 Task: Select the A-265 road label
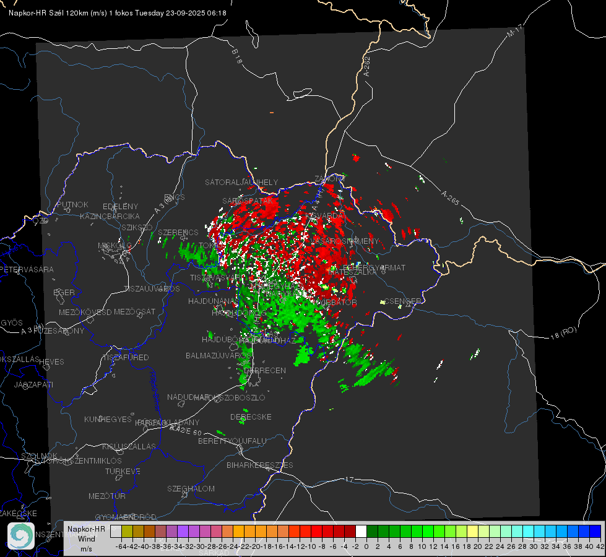pos(450,198)
